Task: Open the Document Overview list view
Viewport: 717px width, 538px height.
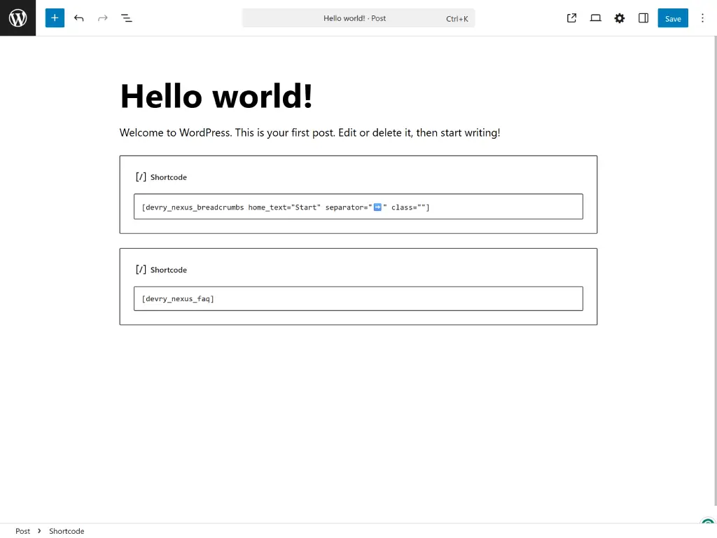Action: [127, 18]
